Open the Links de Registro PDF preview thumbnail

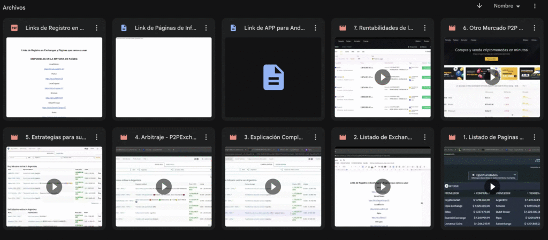click(x=54, y=78)
